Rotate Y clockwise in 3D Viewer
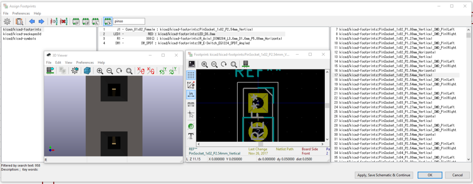 (x=163, y=71)
